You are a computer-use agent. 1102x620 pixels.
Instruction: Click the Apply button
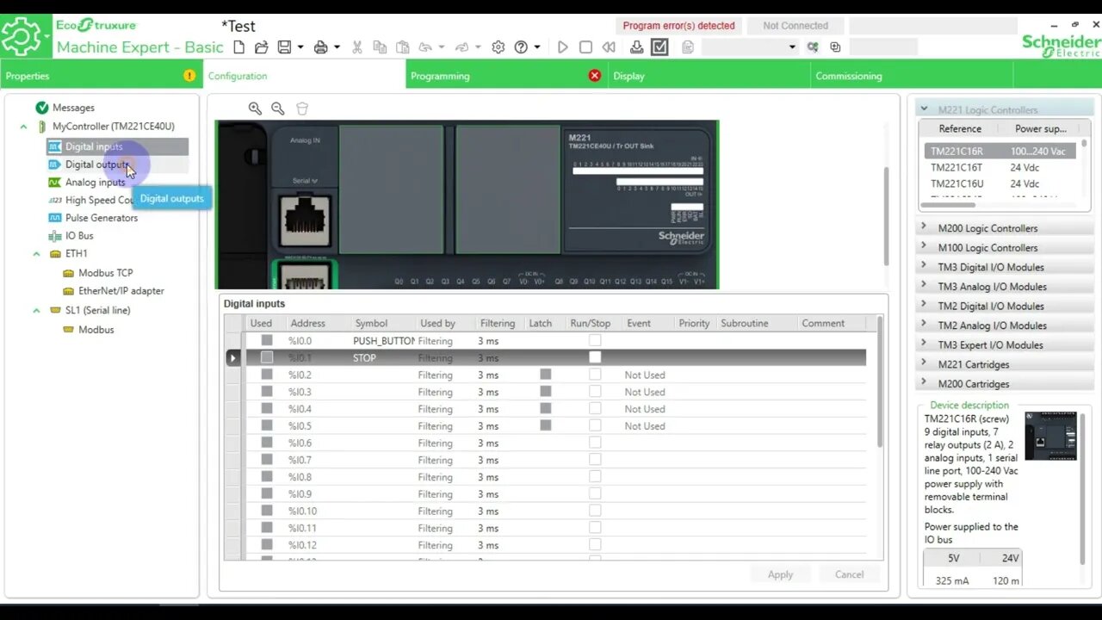(780, 574)
